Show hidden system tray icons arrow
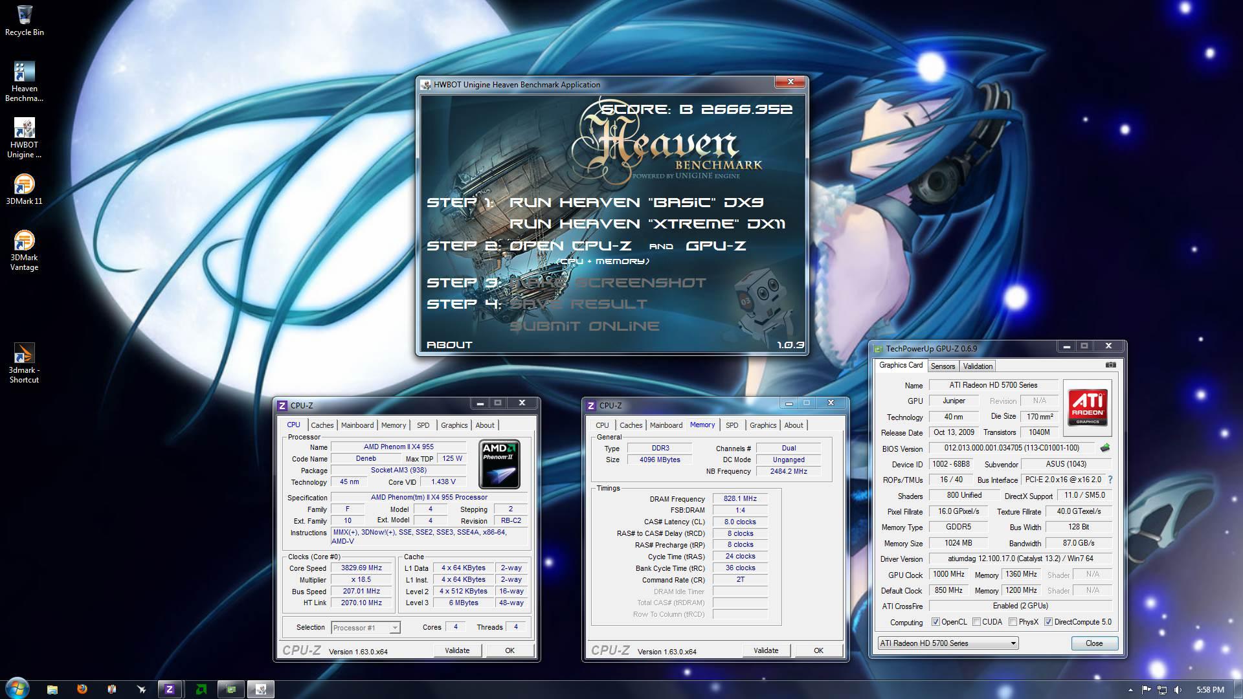Screen dimensions: 1243x699 point(1130,690)
